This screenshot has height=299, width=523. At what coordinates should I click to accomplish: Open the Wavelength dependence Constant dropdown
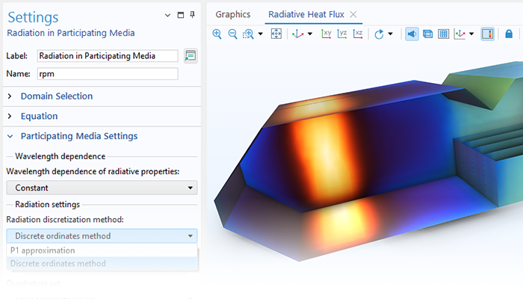(102, 188)
